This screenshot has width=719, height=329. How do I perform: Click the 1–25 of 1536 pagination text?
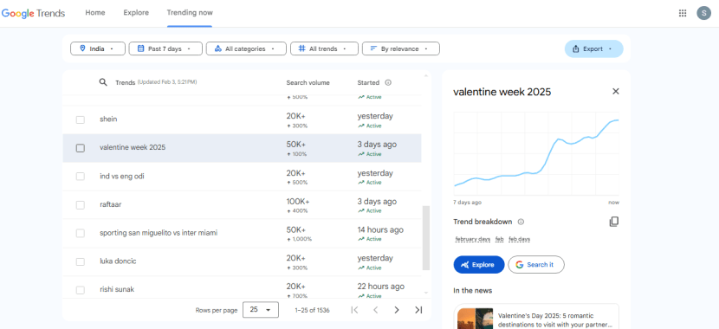click(312, 310)
